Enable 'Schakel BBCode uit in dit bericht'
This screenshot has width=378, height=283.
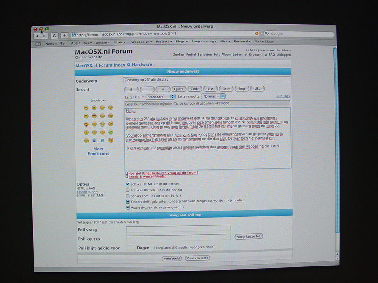[x=128, y=190]
